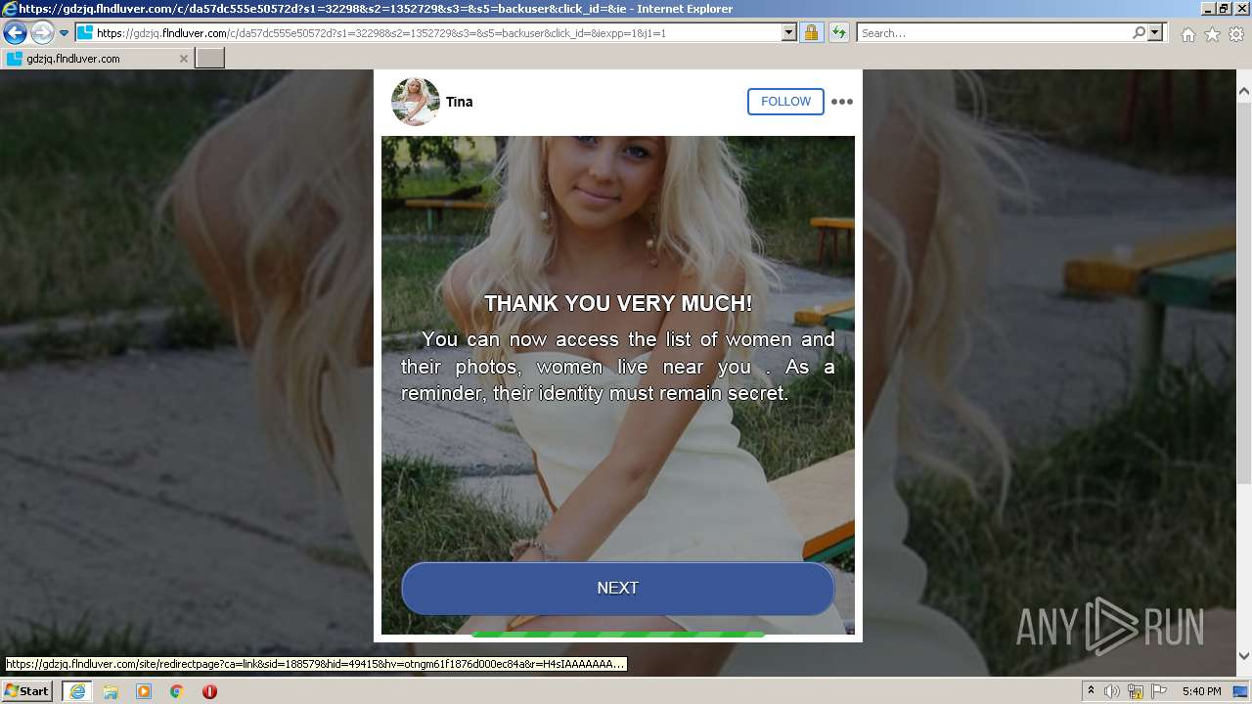Open the Chrome taskbar icon
Viewport: 1252px width, 704px height.
[177, 691]
